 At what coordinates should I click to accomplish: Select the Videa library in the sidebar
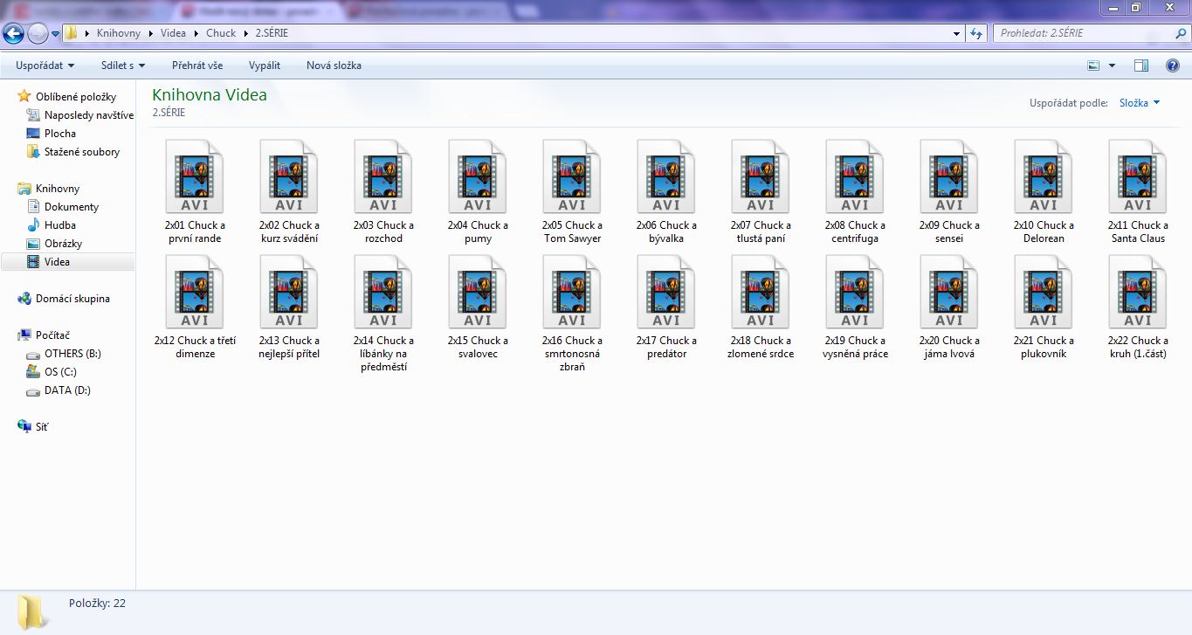coord(68,262)
